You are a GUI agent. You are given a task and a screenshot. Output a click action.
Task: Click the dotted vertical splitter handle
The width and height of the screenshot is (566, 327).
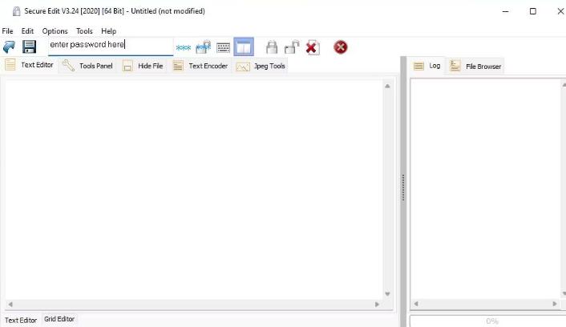coord(403,188)
